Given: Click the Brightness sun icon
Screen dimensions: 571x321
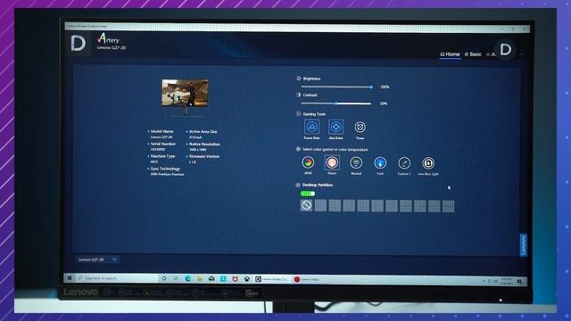Looking at the screenshot, I should click(299, 78).
